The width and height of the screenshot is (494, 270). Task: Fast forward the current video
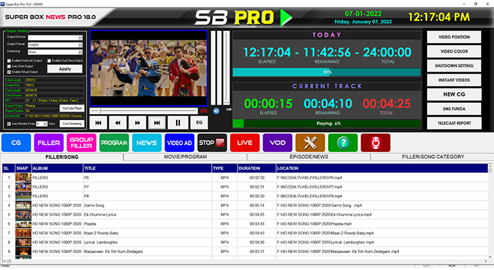point(137,123)
